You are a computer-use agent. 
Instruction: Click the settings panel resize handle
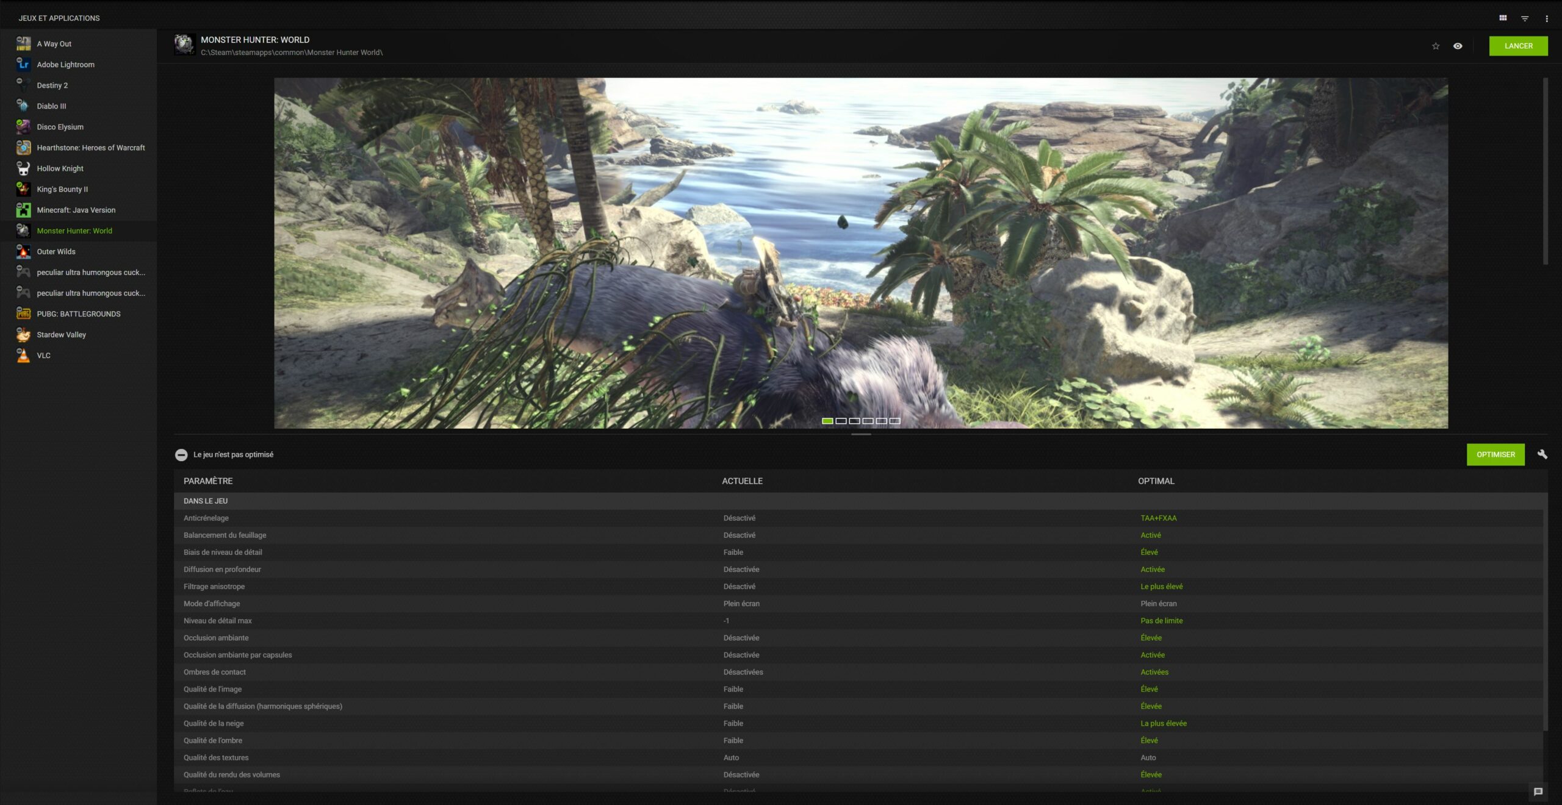point(861,434)
